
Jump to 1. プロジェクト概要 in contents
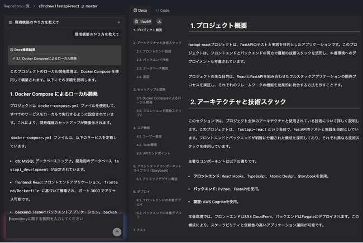(x=147, y=30)
